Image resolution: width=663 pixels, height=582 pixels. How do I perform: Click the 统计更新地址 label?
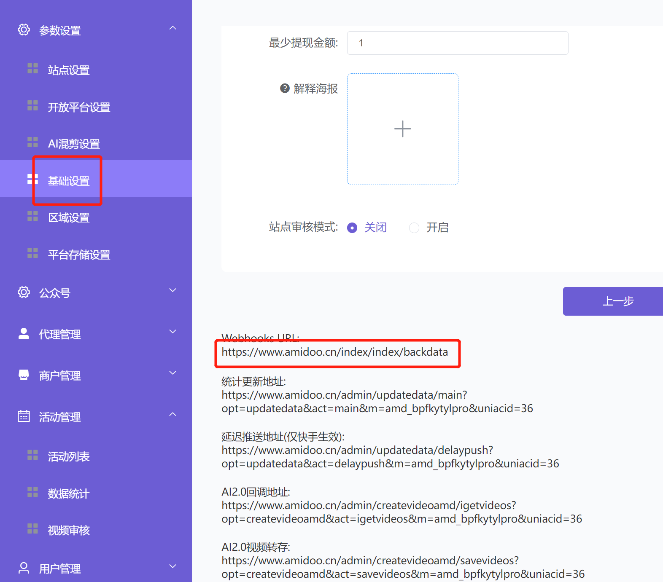[x=253, y=381]
